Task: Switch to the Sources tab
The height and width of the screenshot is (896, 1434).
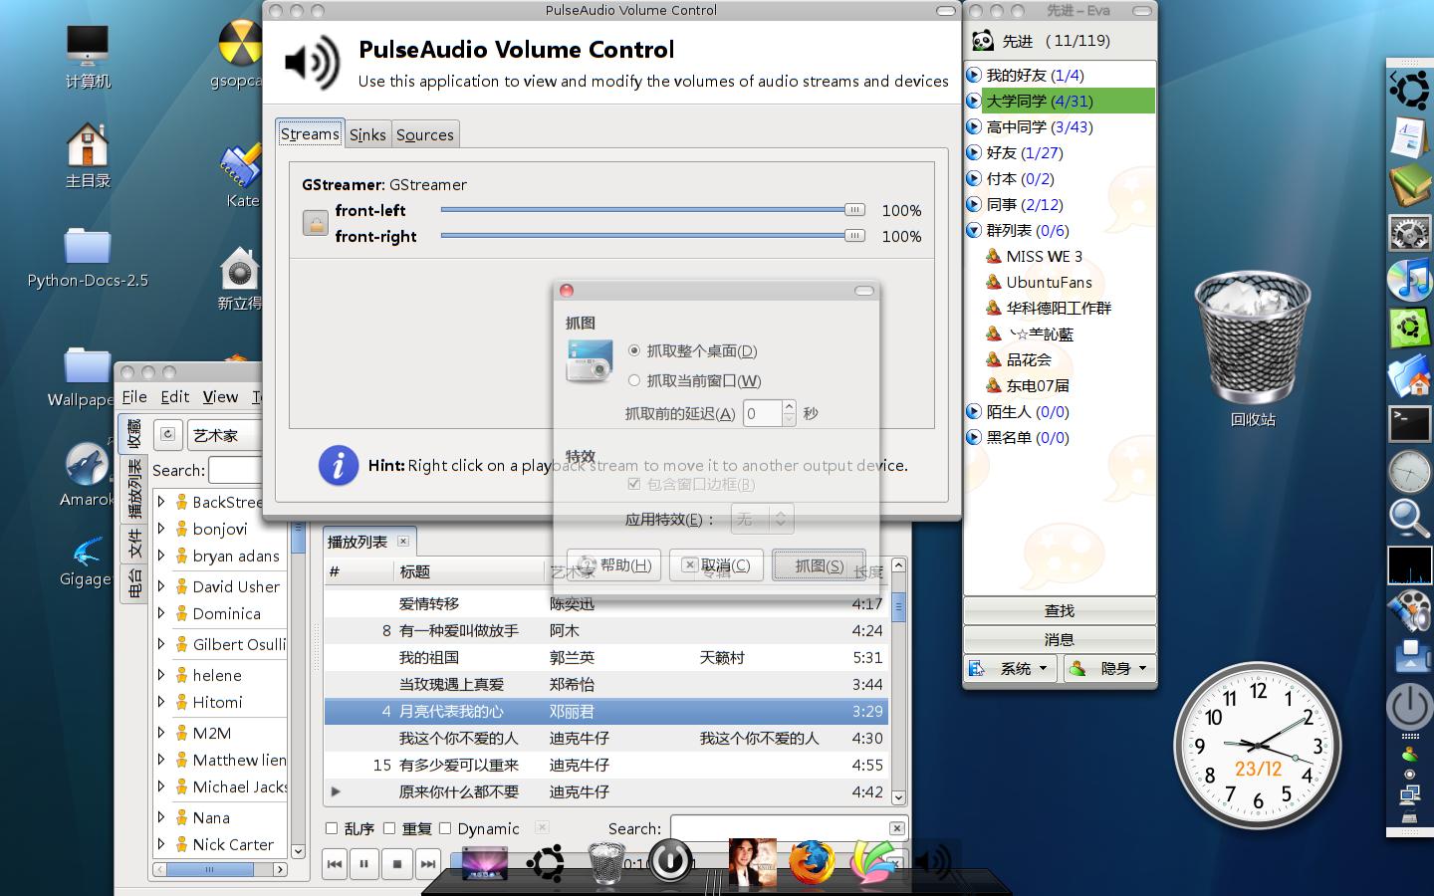Action: [x=425, y=134]
